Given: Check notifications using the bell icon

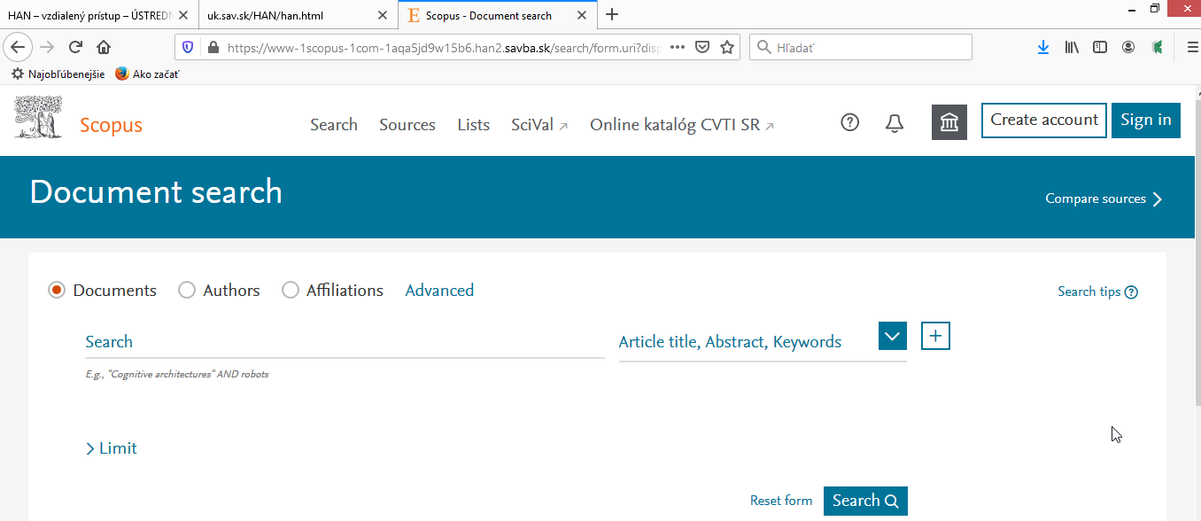Looking at the screenshot, I should [895, 123].
